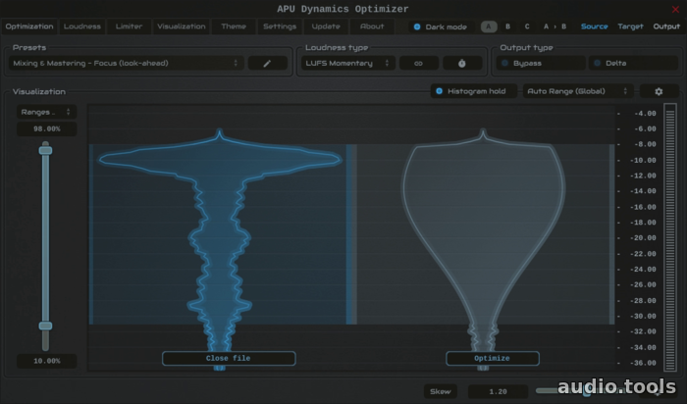Open the Update tab
687x404 pixels.
pyautogui.click(x=326, y=26)
